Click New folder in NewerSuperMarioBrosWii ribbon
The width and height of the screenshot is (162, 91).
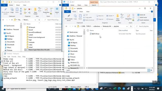click(x=35, y=11)
